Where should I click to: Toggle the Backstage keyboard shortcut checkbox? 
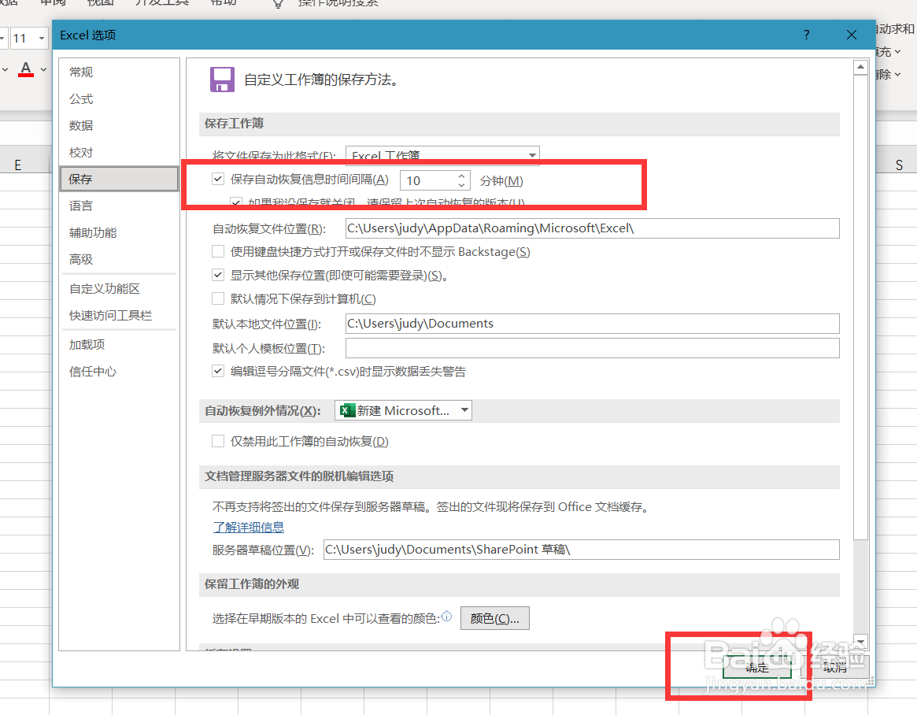218,252
